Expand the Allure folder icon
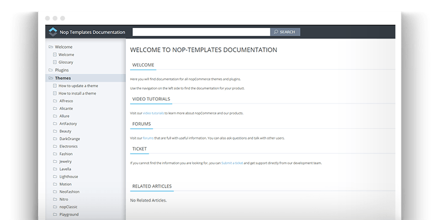 [x=55, y=116]
